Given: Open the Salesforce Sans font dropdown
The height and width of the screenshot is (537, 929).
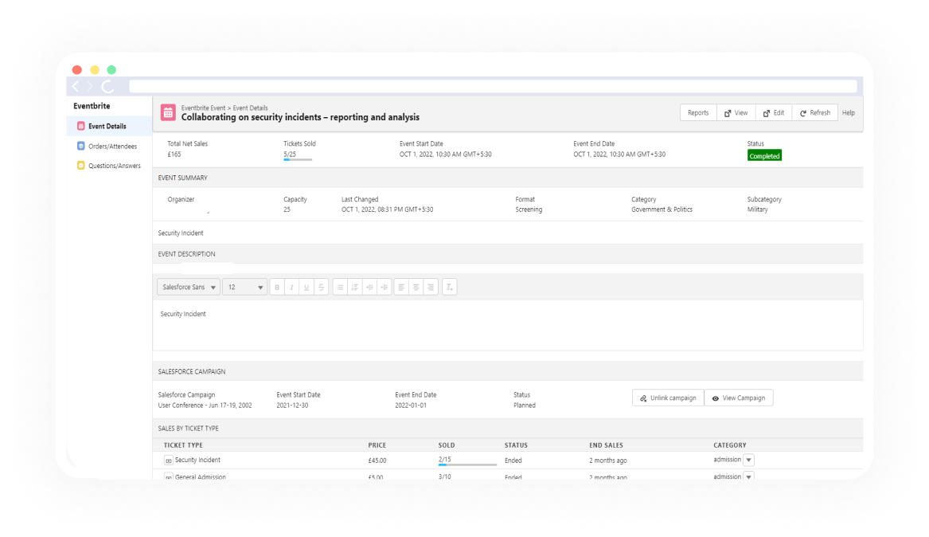Looking at the screenshot, I should coord(188,287).
